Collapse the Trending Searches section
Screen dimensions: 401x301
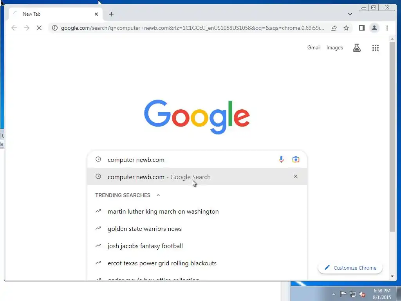tap(158, 195)
